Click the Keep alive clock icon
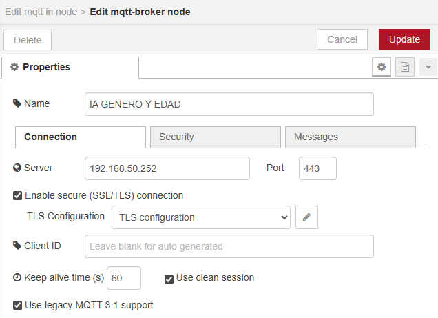The height and width of the screenshot is (318, 438). point(17,277)
